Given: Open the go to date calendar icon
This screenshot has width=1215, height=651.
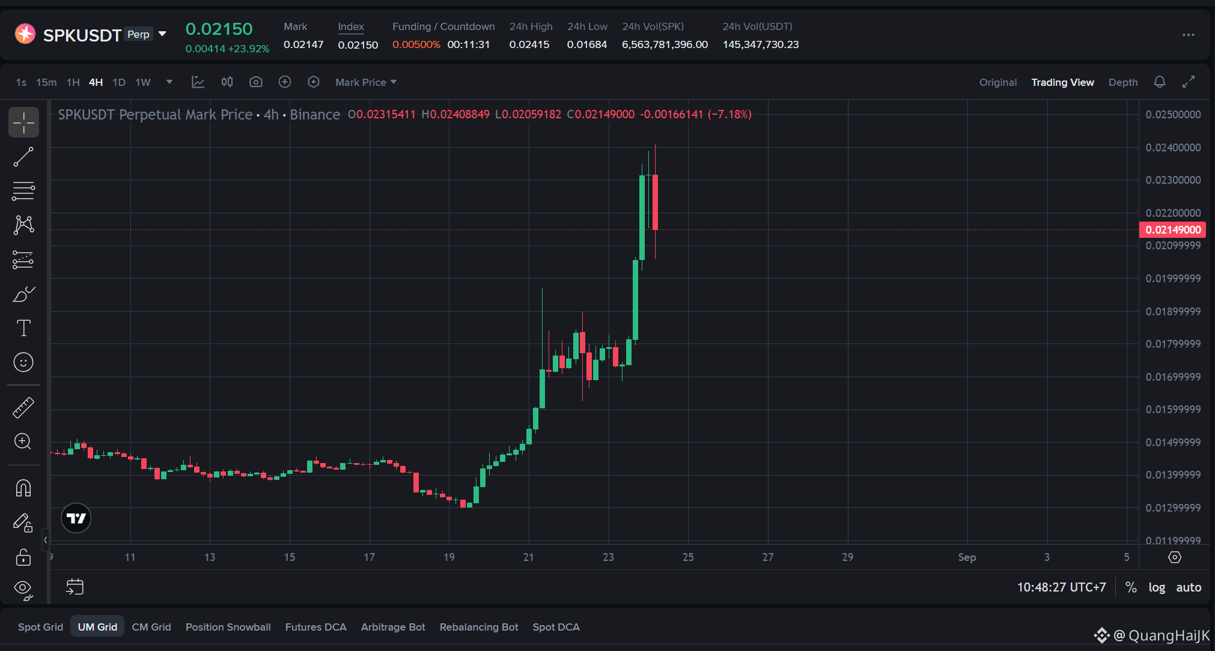Looking at the screenshot, I should tap(75, 587).
